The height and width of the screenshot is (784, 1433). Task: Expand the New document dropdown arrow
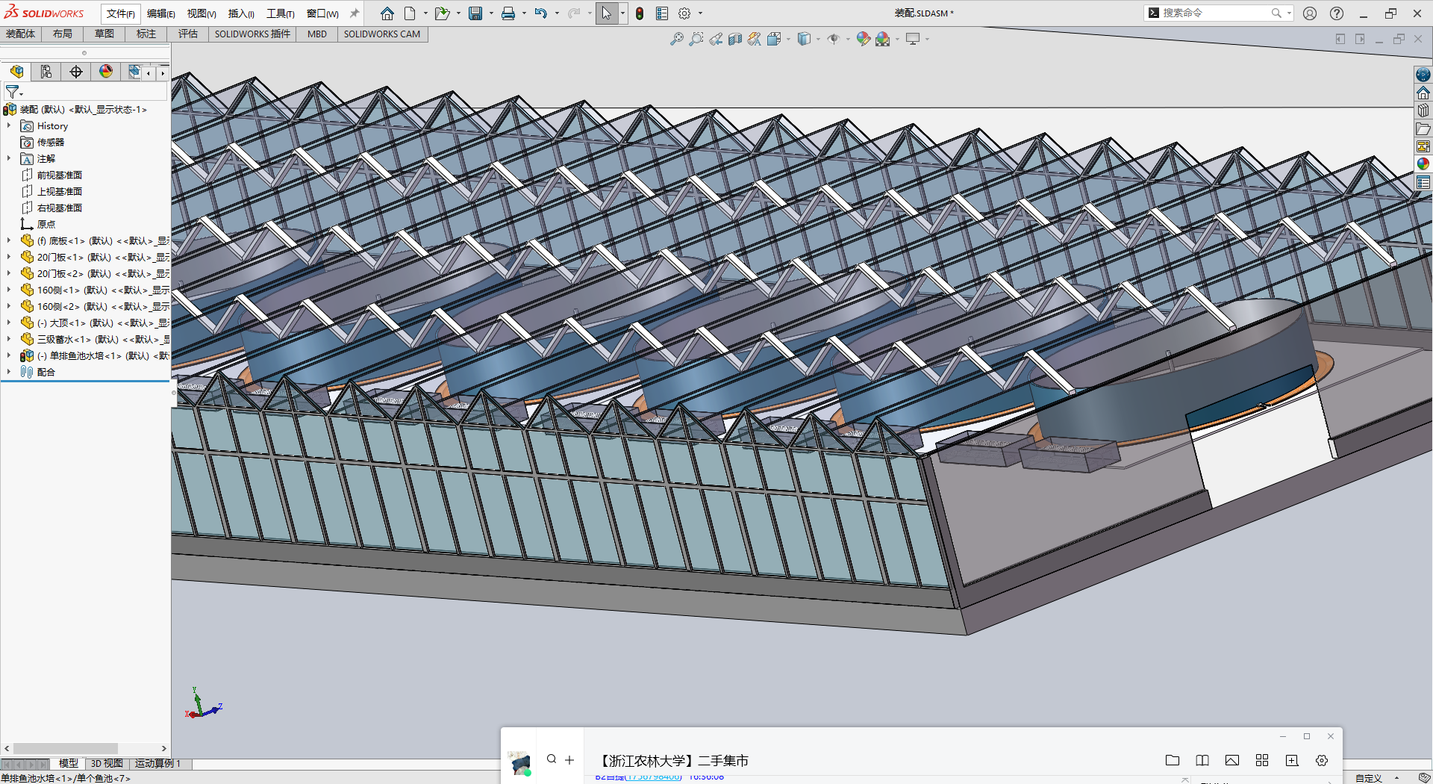425,13
